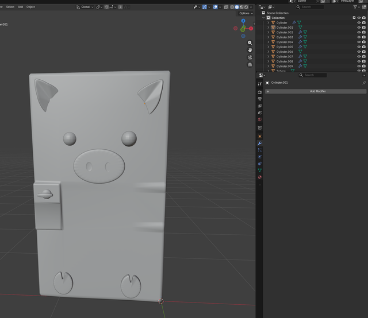Viewport: 368px width, 318px height.
Task: Open the Scene properties tab
Action: [x=259, y=113]
